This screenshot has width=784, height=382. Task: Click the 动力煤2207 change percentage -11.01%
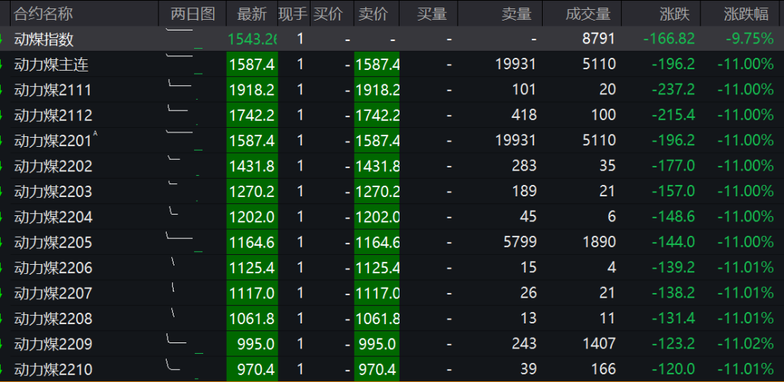[x=744, y=293]
